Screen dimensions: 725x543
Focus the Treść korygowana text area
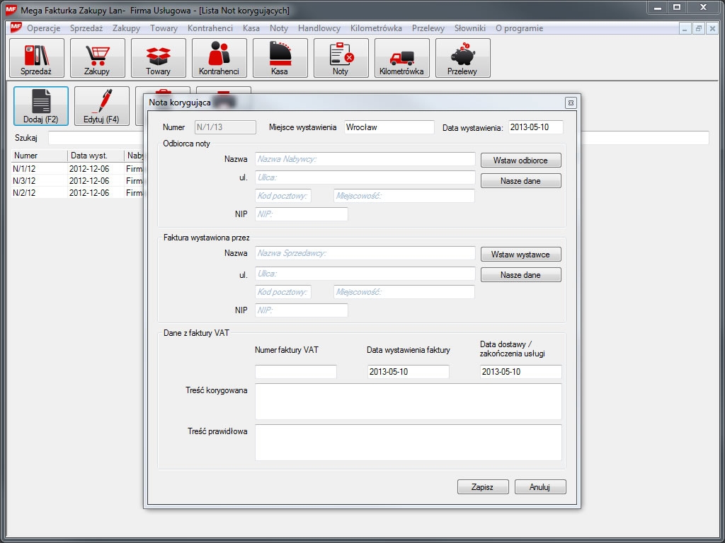click(x=408, y=402)
